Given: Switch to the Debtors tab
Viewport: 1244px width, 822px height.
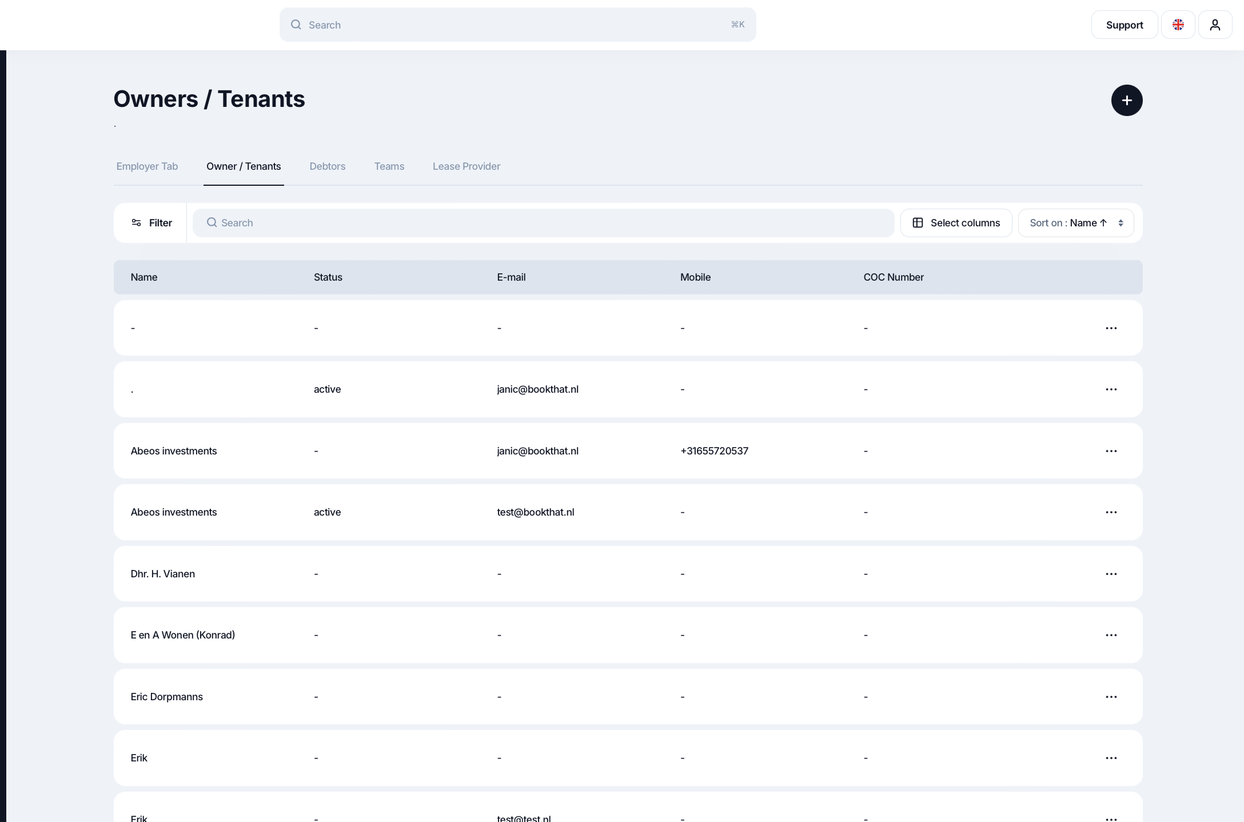Looking at the screenshot, I should click(327, 166).
